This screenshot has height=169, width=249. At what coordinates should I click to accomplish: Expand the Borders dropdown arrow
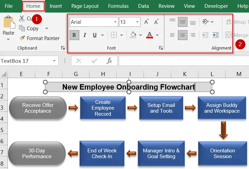tap(121, 35)
